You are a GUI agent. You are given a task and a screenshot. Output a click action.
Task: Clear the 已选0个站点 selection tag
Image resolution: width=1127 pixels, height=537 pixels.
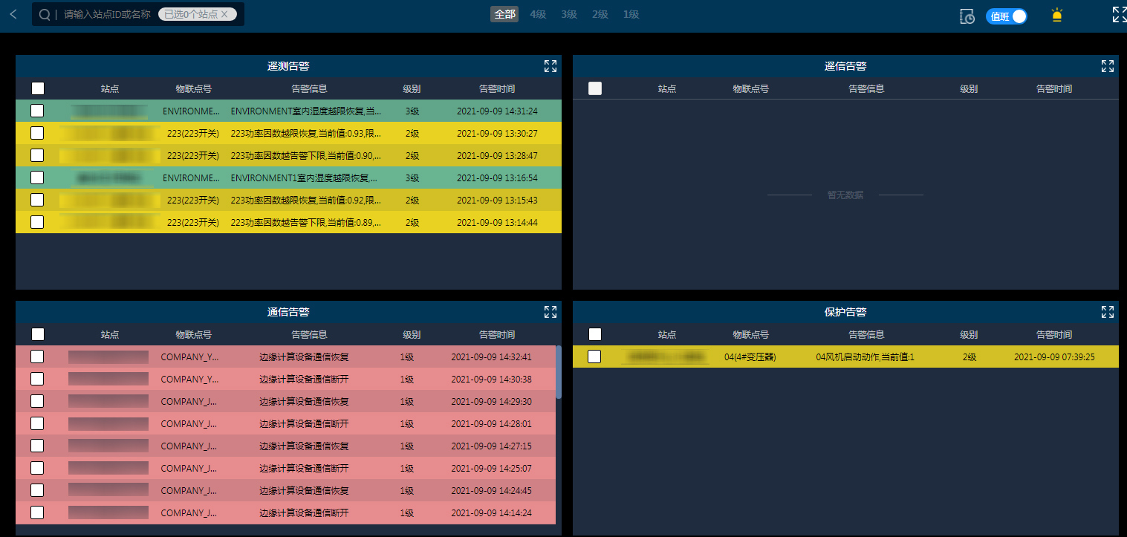[224, 14]
